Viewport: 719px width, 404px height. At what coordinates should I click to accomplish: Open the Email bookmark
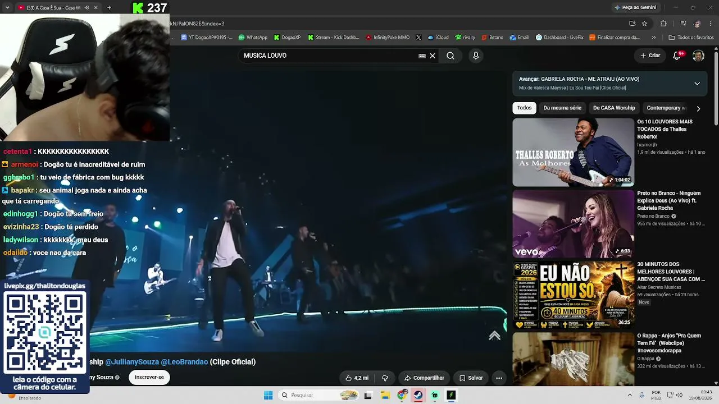pyautogui.click(x=519, y=38)
